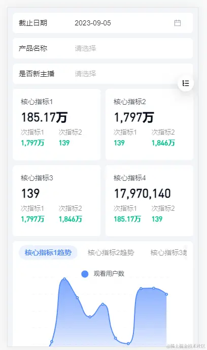Click the 产品名称 label
207x350 pixels.
tap(33, 48)
